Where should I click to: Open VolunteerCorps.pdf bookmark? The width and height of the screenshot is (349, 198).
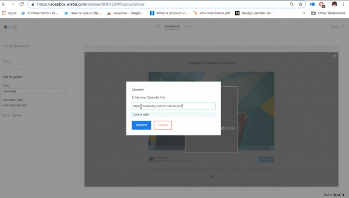[212, 13]
